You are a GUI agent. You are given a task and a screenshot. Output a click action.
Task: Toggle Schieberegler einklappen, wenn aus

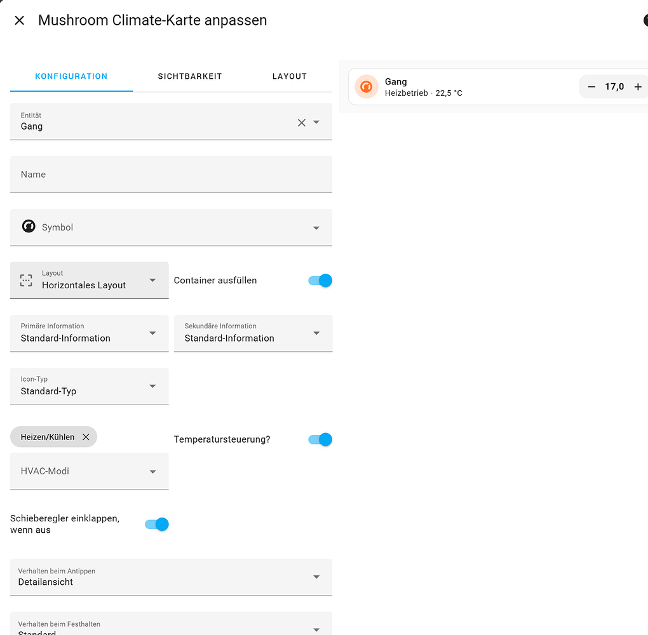pos(157,524)
